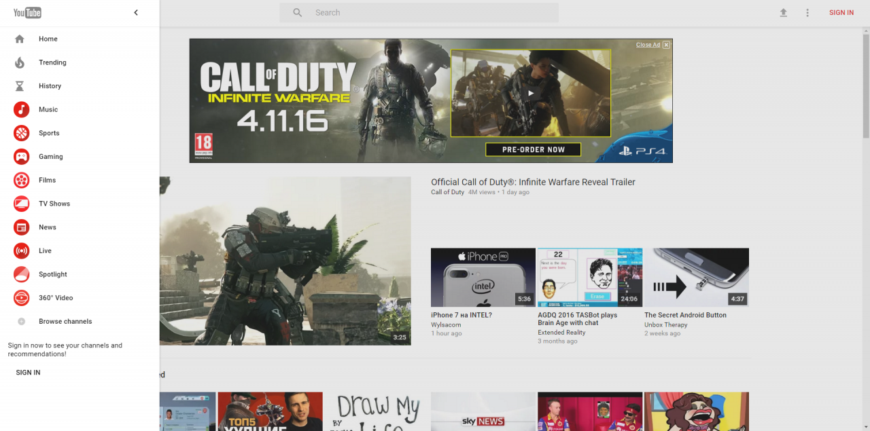Click the red SIGN IN link at top right

pos(841,13)
